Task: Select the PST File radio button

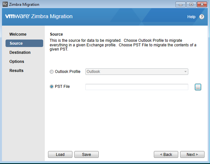Action: point(52,87)
